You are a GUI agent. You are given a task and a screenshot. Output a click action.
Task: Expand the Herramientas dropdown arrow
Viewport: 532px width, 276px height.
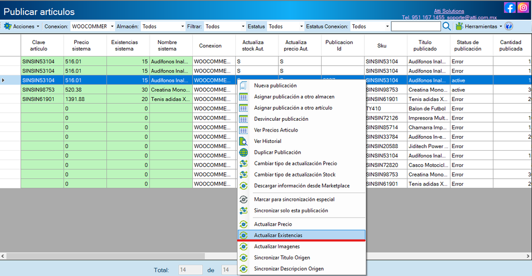pyautogui.click(x=500, y=26)
